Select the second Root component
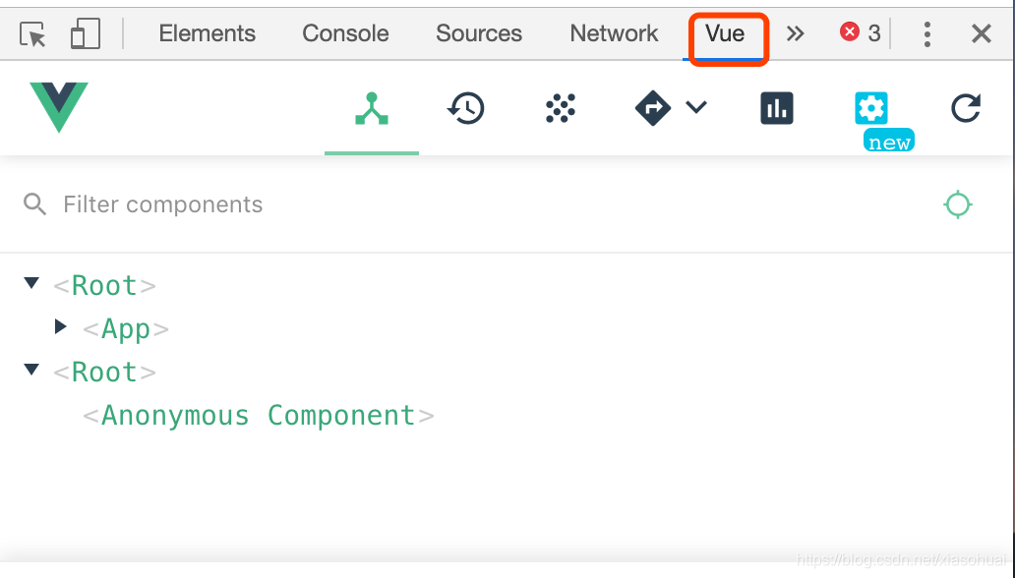 tap(104, 372)
